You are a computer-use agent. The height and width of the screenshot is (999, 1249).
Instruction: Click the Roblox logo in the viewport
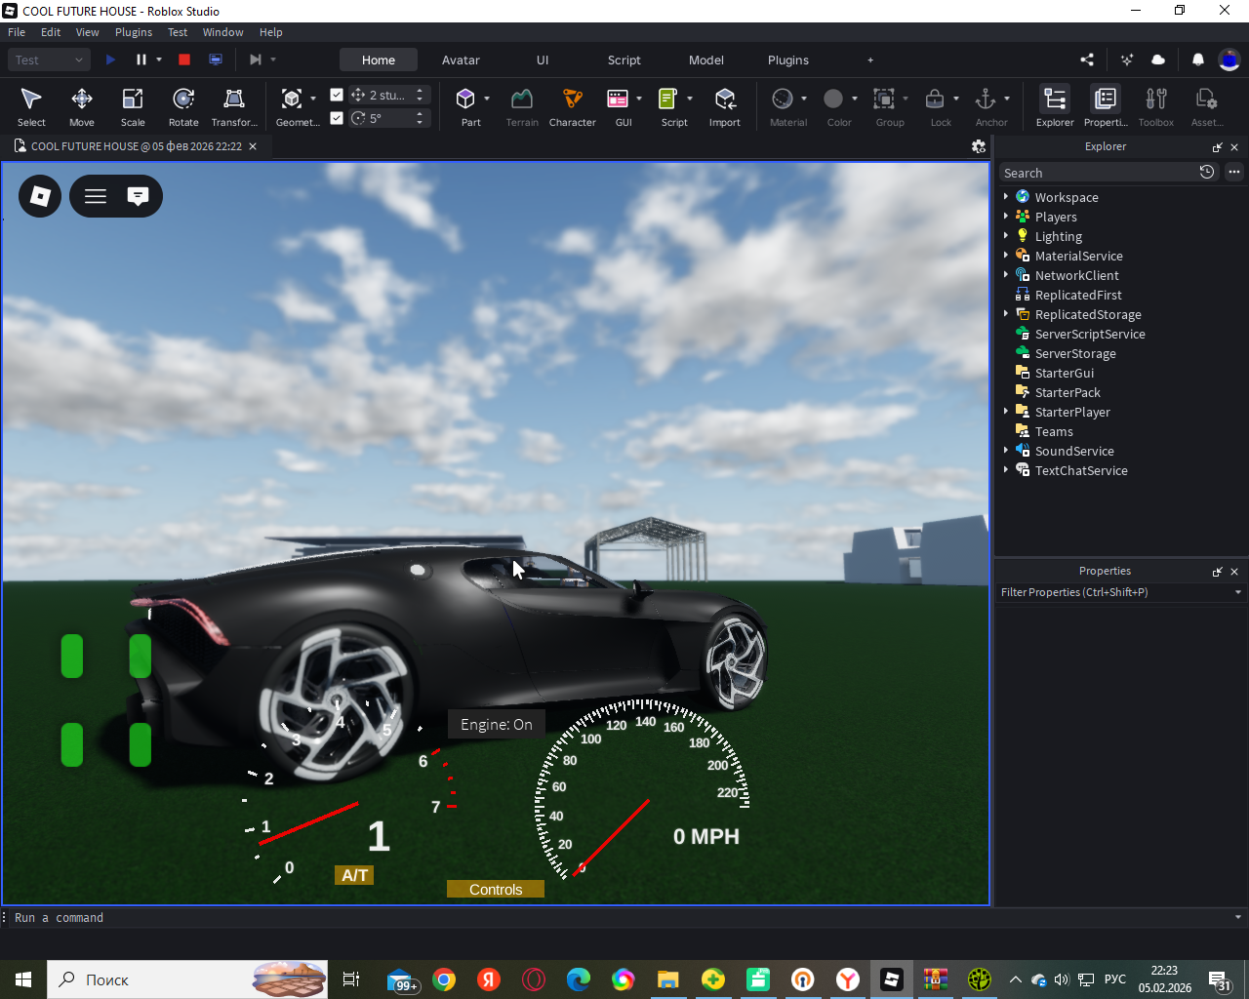(40, 196)
